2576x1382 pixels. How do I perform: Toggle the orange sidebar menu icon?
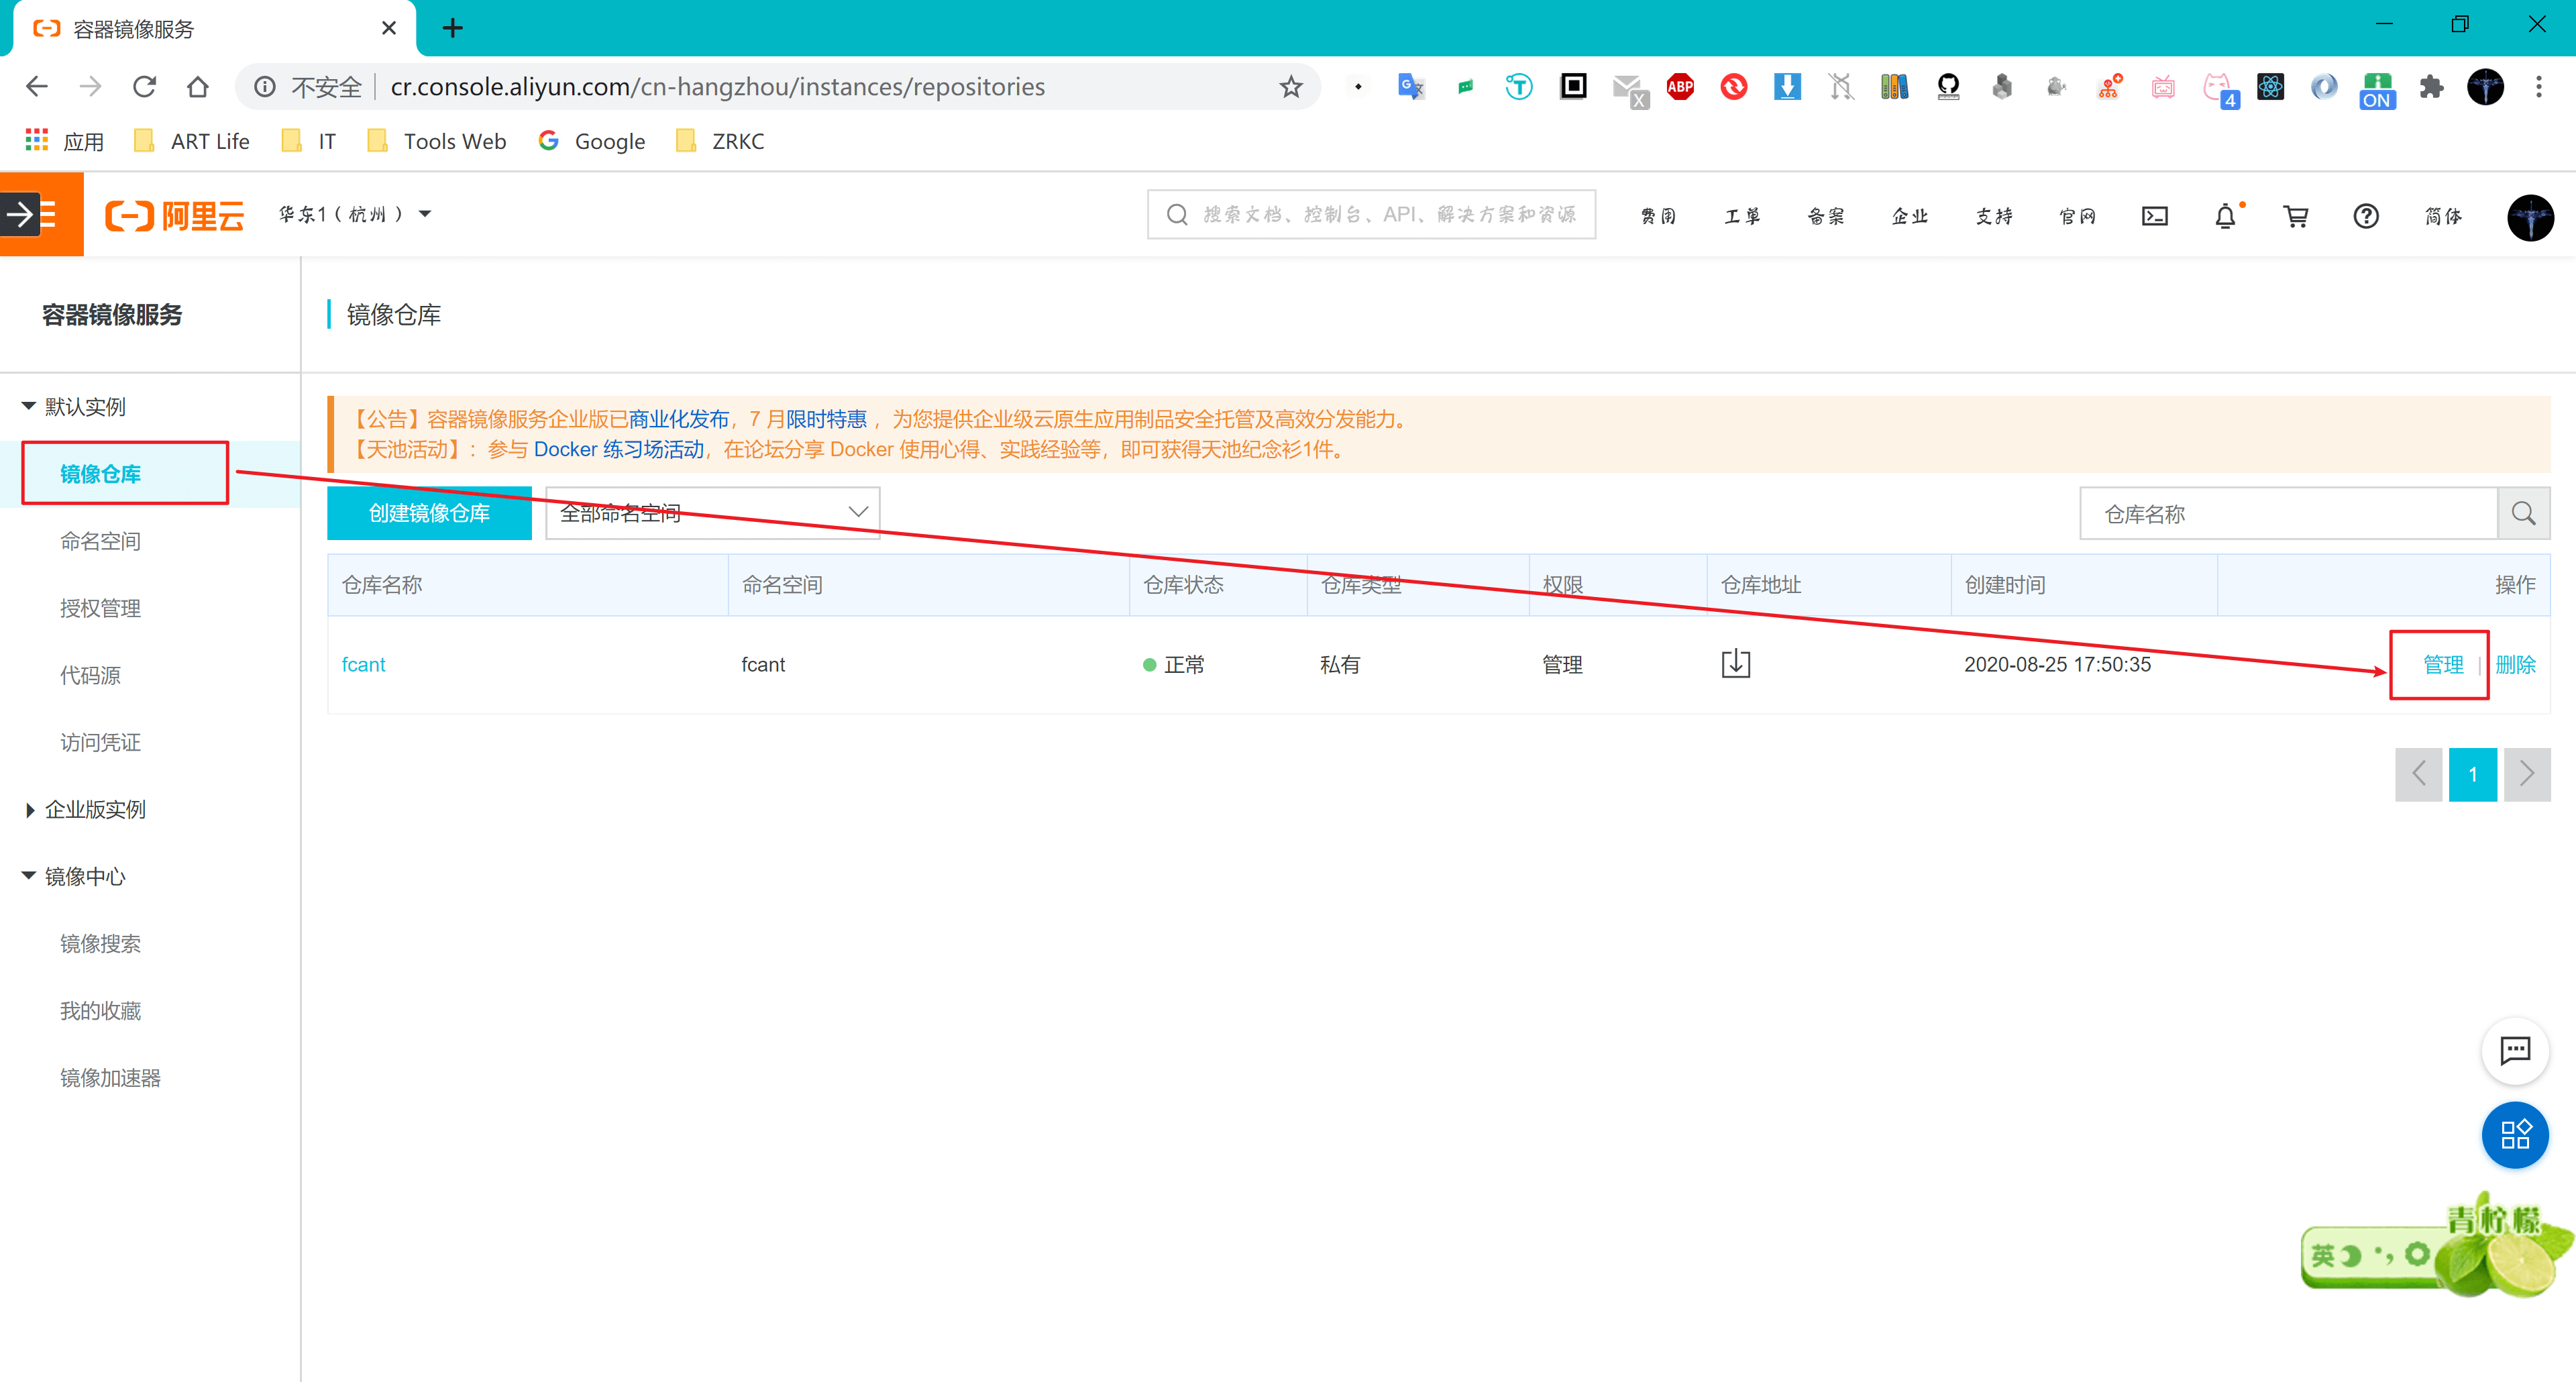point(41,214)
